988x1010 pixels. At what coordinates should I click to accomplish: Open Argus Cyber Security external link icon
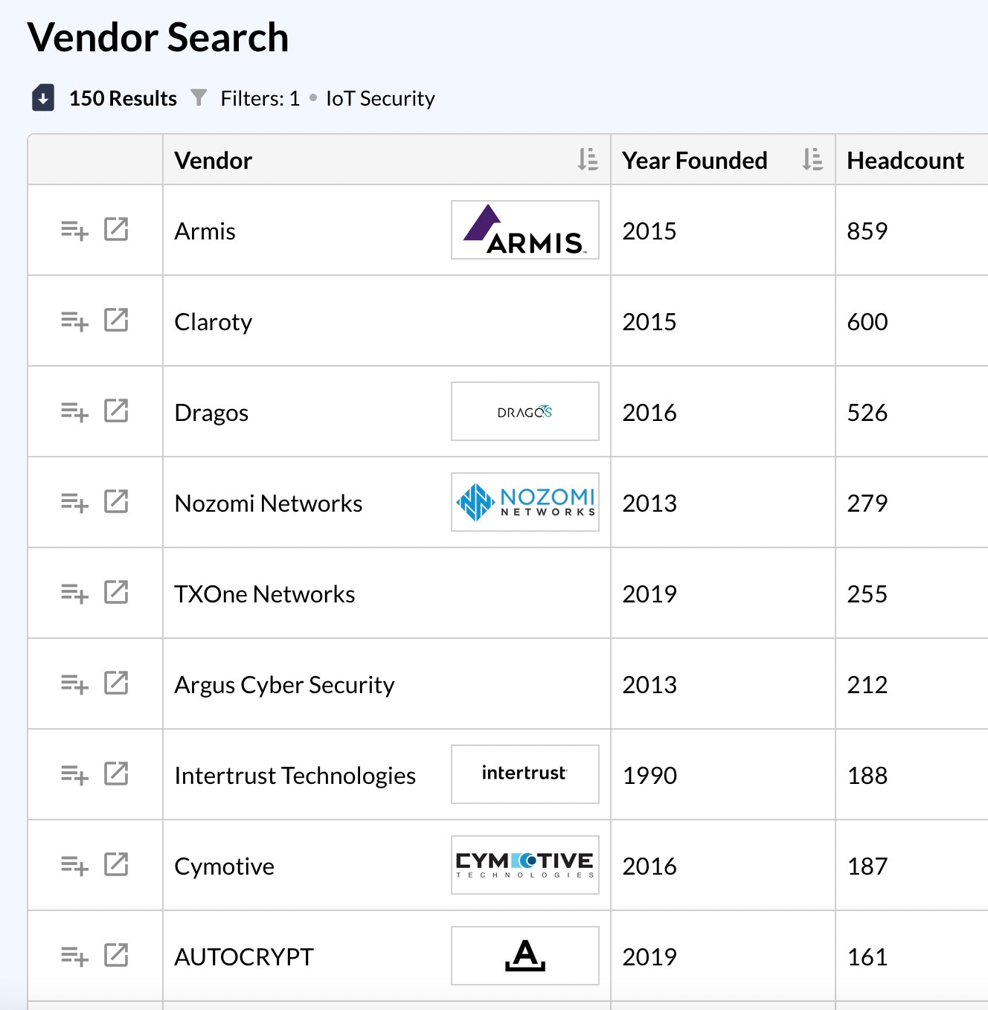[116, 683]
